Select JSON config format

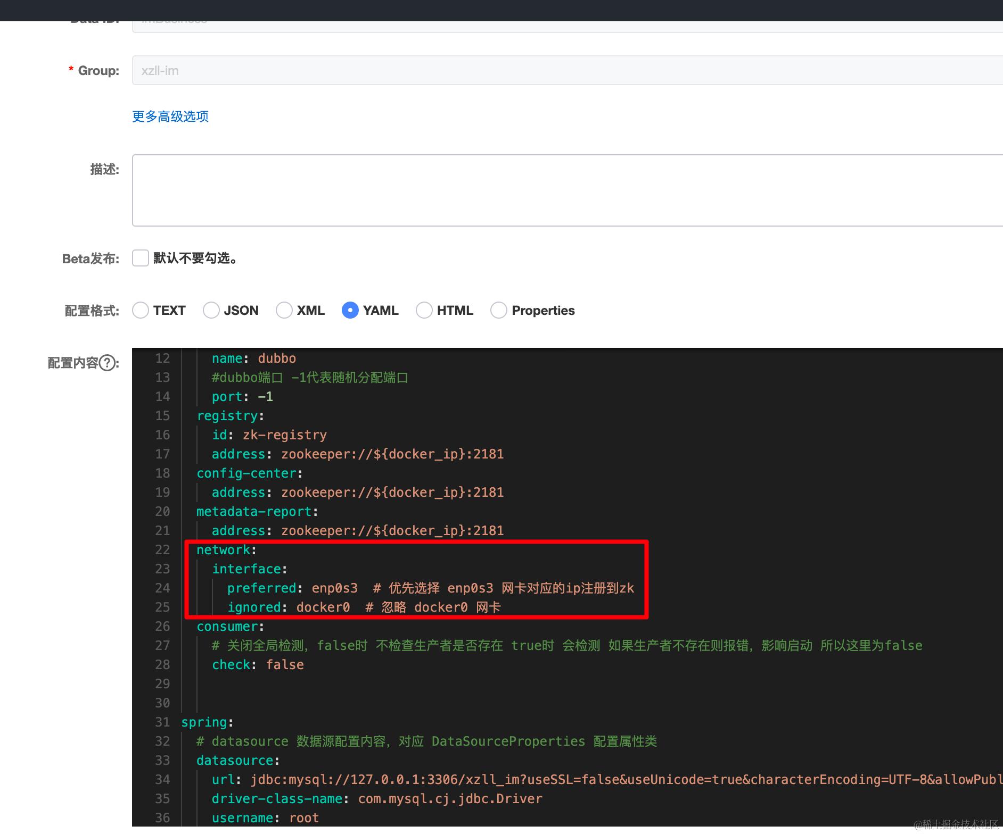point(211,310)
